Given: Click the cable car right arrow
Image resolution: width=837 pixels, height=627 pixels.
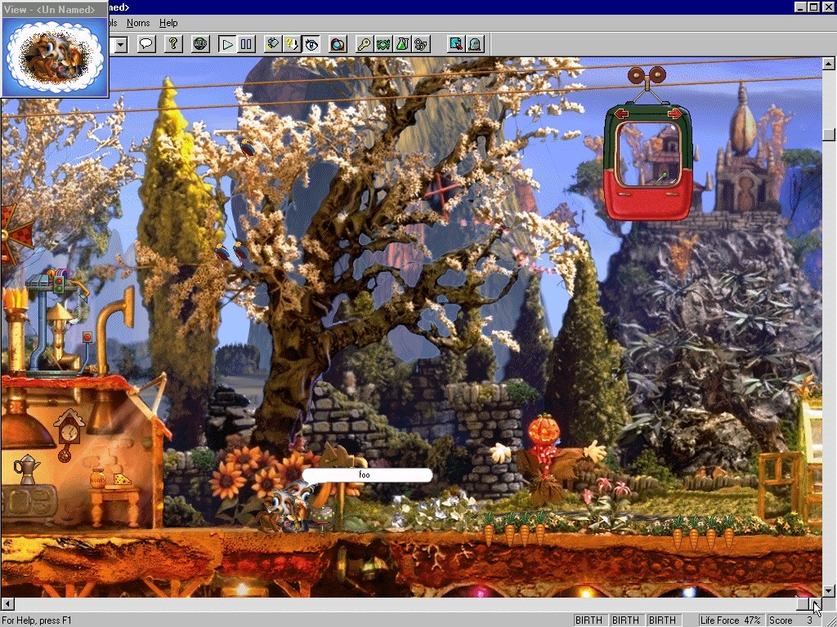Looking at the screenshot, I should pyautogui.click(x=674, y=114).
